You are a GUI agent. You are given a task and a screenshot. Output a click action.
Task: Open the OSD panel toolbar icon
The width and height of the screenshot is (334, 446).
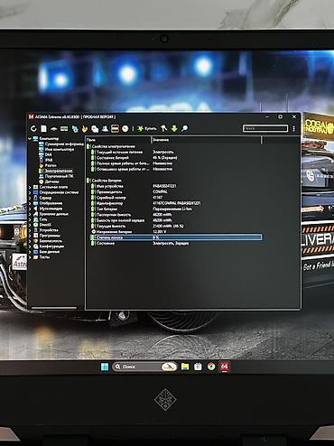pos(115,129)
